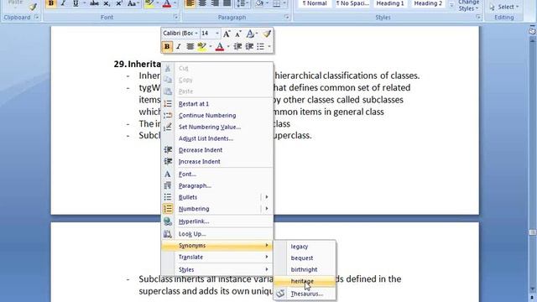Expand ribbon underline style arrow
This screenshot has height=302, width=537.
(84, 3)
